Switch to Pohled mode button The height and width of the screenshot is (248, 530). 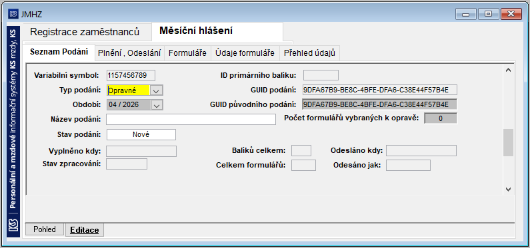tap(45, 229)
